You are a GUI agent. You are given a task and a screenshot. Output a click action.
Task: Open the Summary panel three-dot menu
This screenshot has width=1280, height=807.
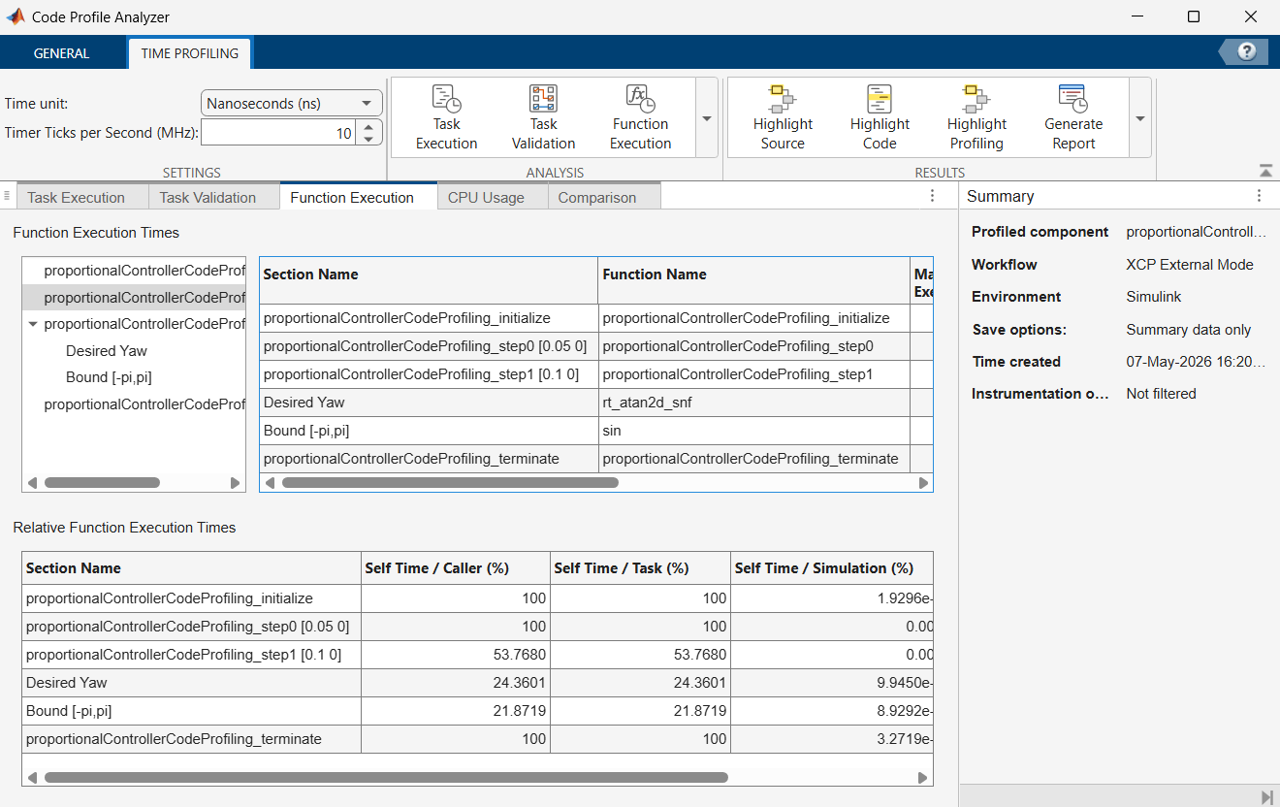pos(1259,196)
